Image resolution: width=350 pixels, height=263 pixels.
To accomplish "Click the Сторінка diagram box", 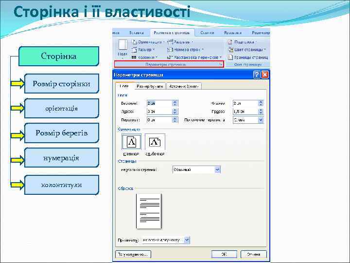I will pyautogui.click(x=59, y=56).
